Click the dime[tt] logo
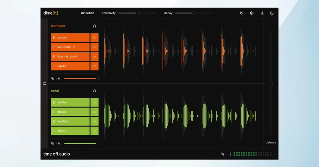 pyautogui.click(x=51, y=13)
